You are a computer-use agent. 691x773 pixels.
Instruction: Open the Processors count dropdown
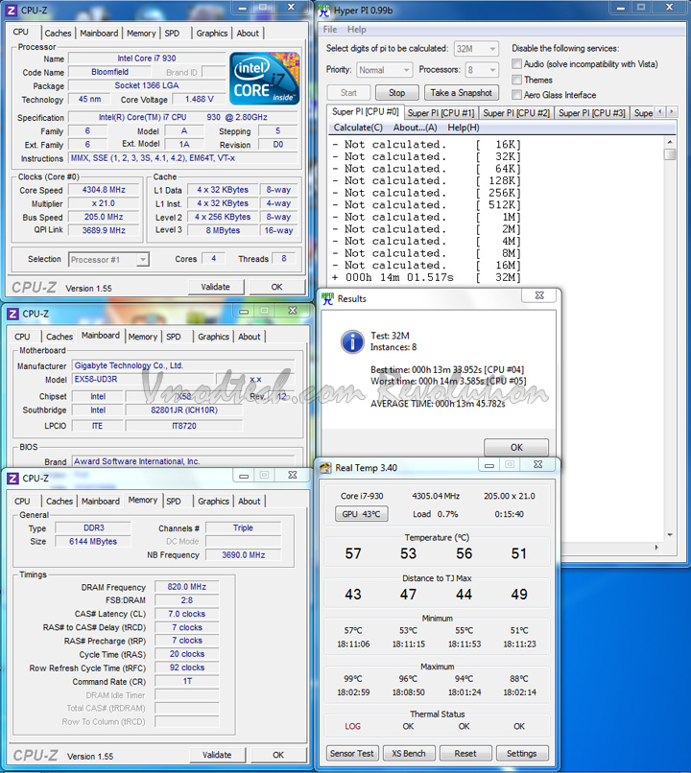[482, 70]
